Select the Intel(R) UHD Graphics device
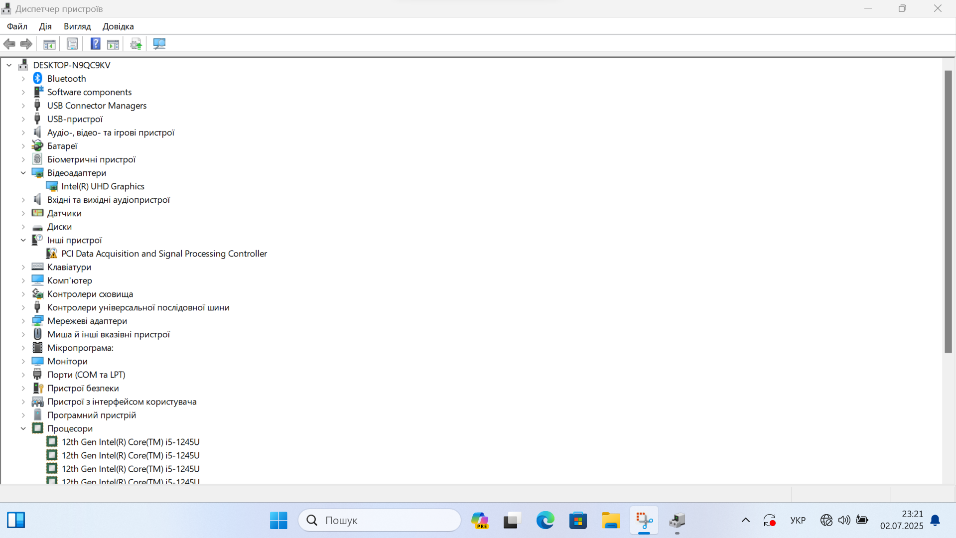 (103, 186)
